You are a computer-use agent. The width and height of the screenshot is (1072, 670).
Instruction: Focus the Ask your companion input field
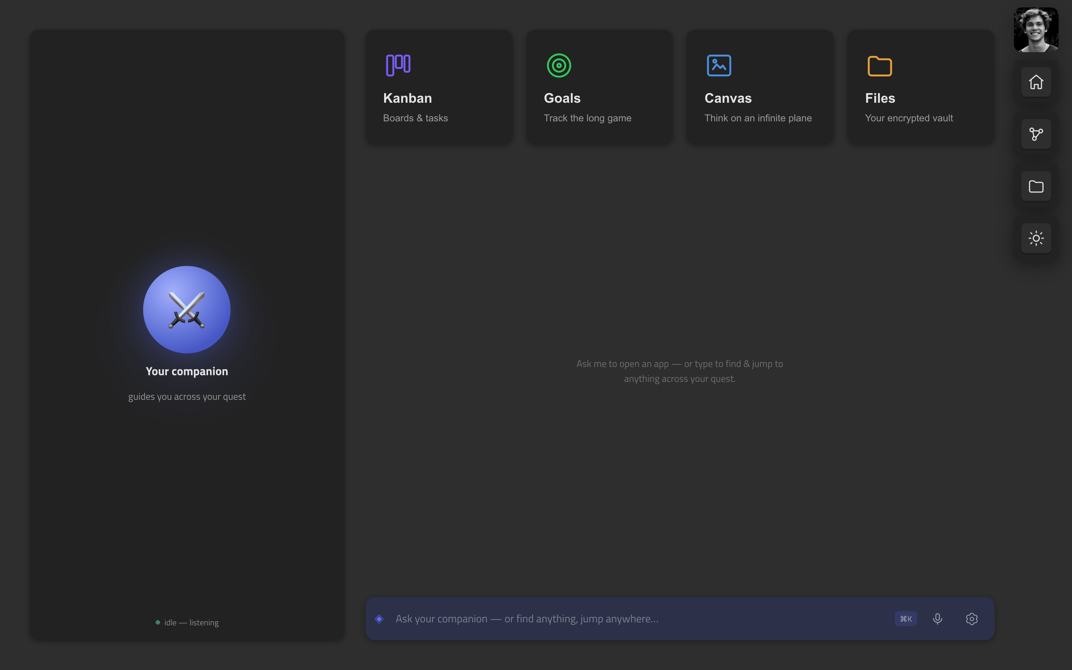point(638,619)
